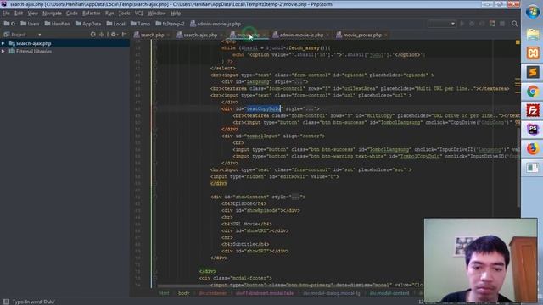
Task: Open the Edit menu
Action: tap(19, 14)
